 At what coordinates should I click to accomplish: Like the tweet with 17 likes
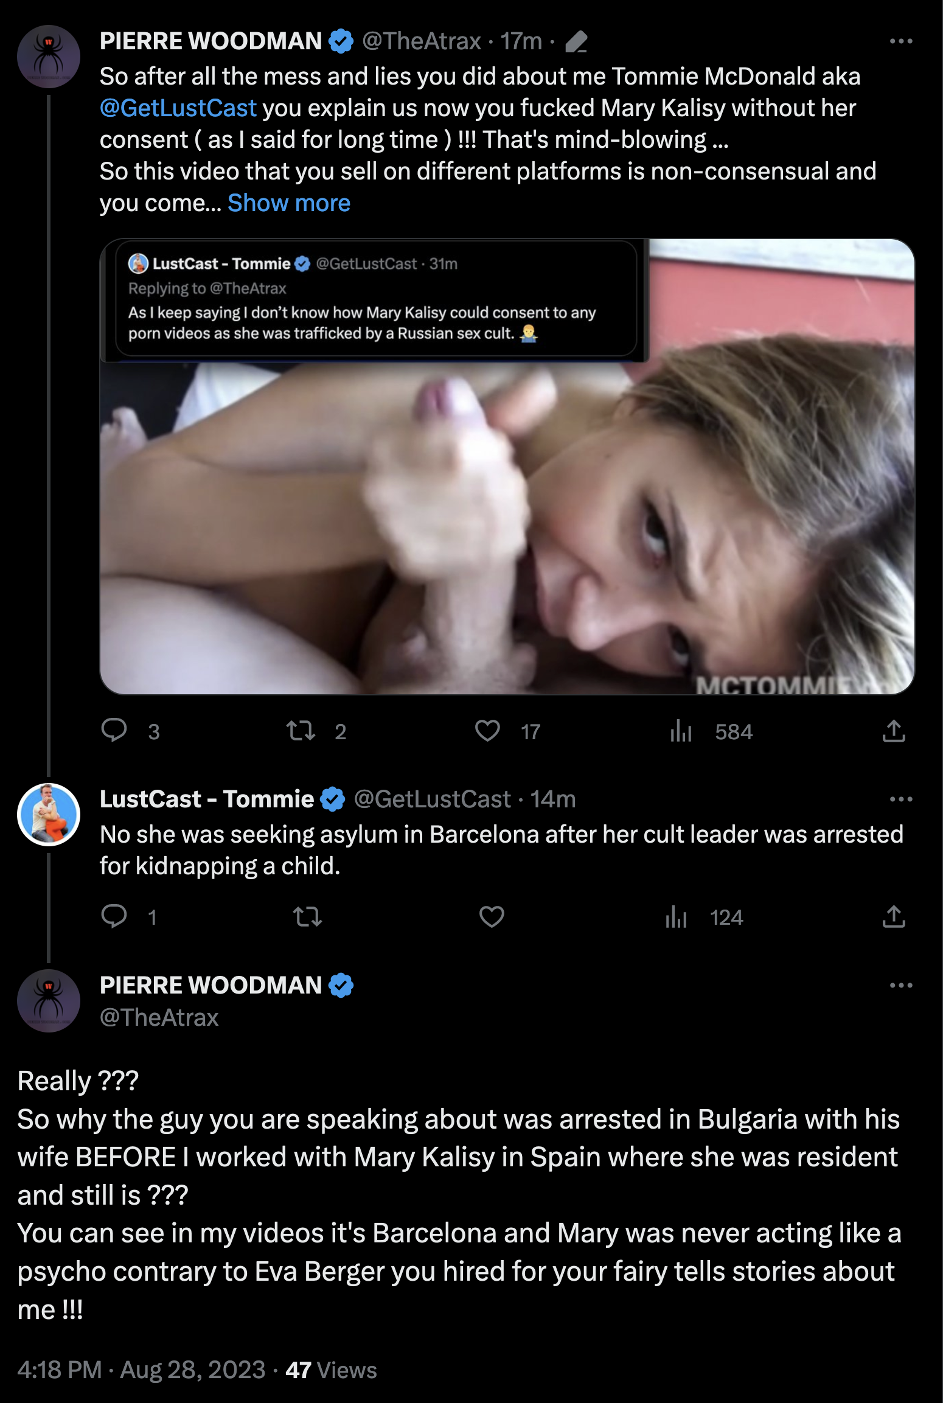click(x=487, y=731)
